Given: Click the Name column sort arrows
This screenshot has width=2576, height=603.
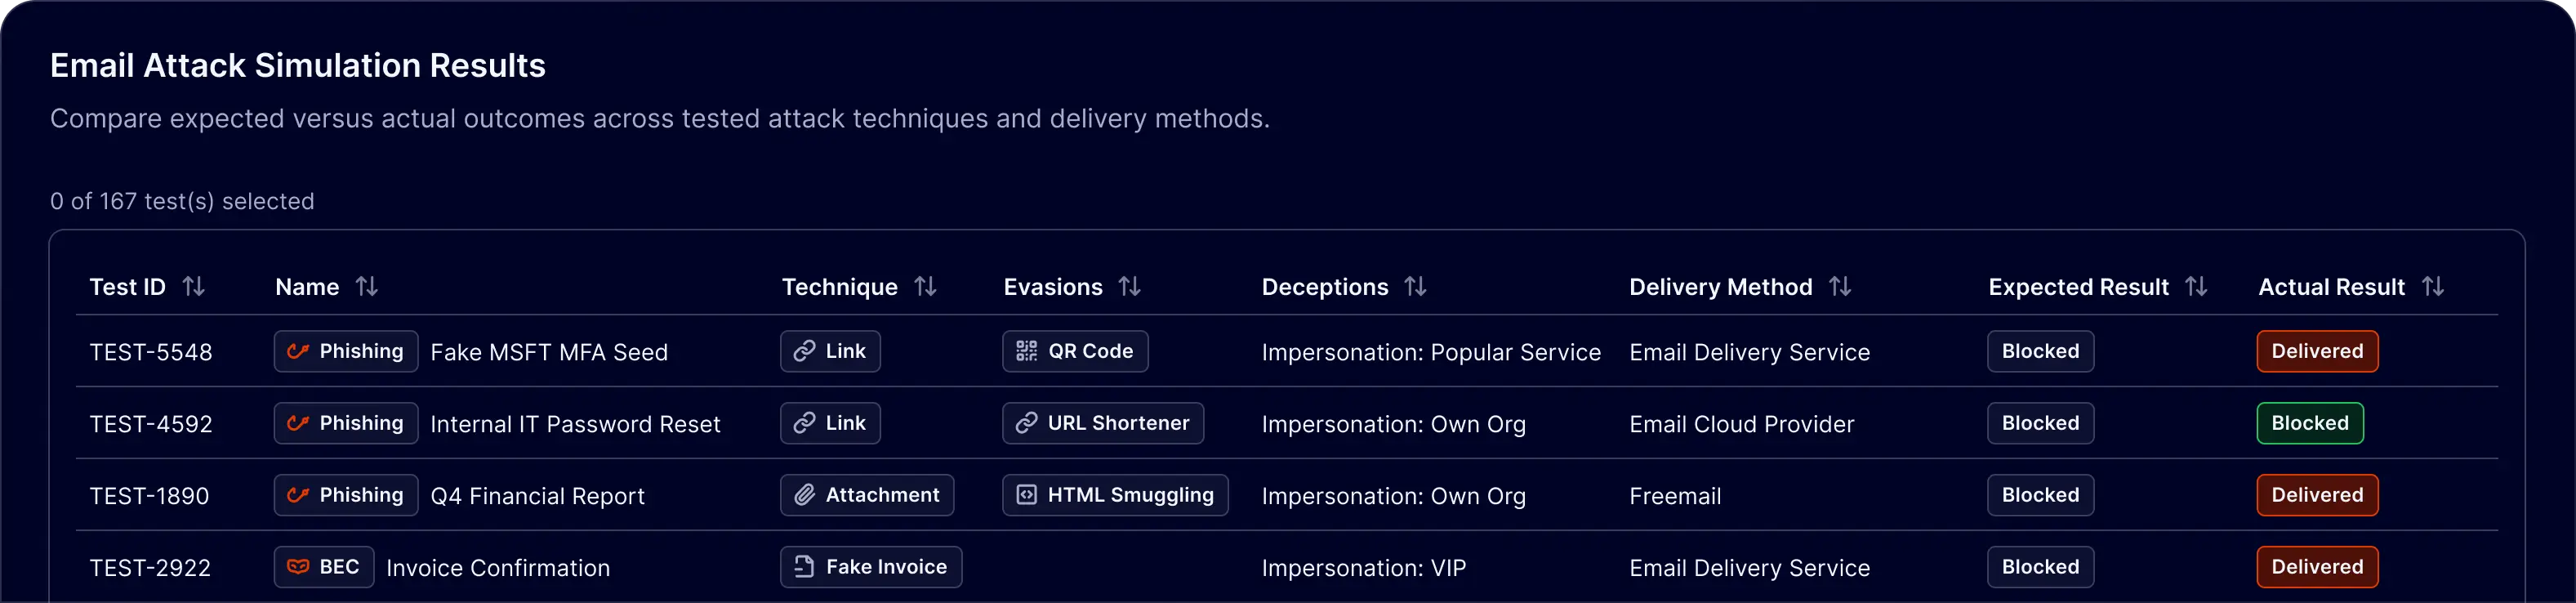Looking at the screenshot, I should click(367, 287).
